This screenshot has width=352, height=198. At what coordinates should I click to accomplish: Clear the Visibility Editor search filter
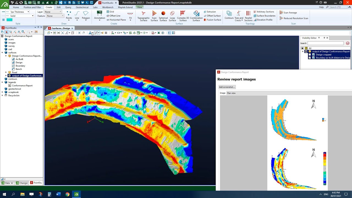[348, 43]
